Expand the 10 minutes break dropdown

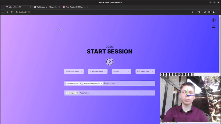(x=98, y=71)
